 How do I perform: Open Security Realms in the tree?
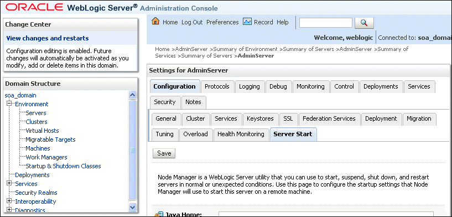coord(36,193)
